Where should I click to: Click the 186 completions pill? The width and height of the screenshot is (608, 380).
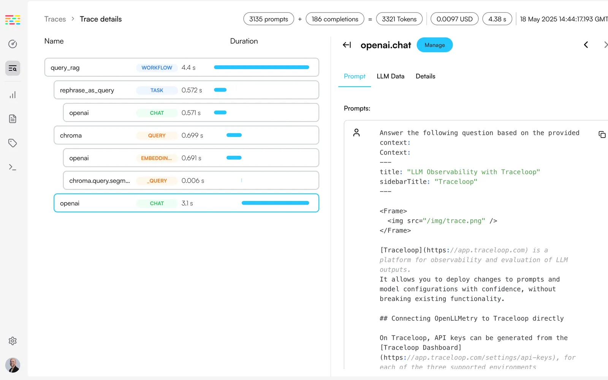point(335,19)
